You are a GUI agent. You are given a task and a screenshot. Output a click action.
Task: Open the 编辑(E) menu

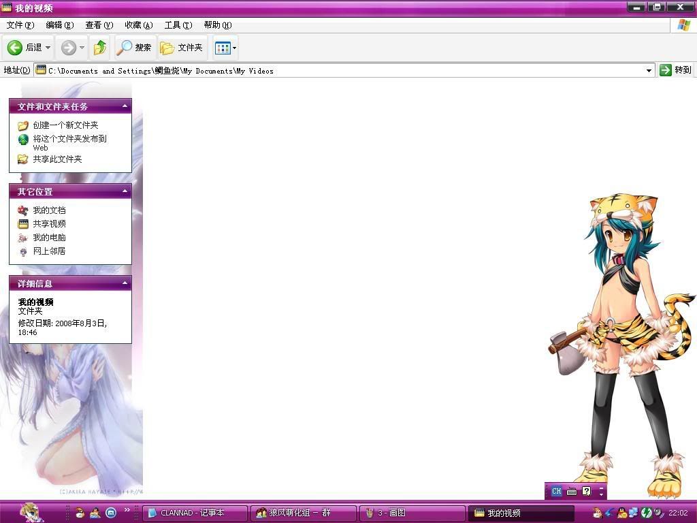click(x=60, y=25)
